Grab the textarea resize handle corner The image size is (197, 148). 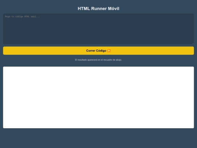pyautogui.click(x=193, y=43)
